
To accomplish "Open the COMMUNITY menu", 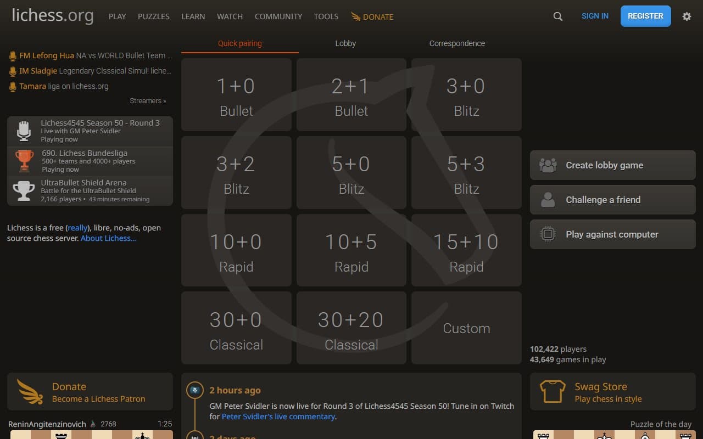I will (278, 16).
